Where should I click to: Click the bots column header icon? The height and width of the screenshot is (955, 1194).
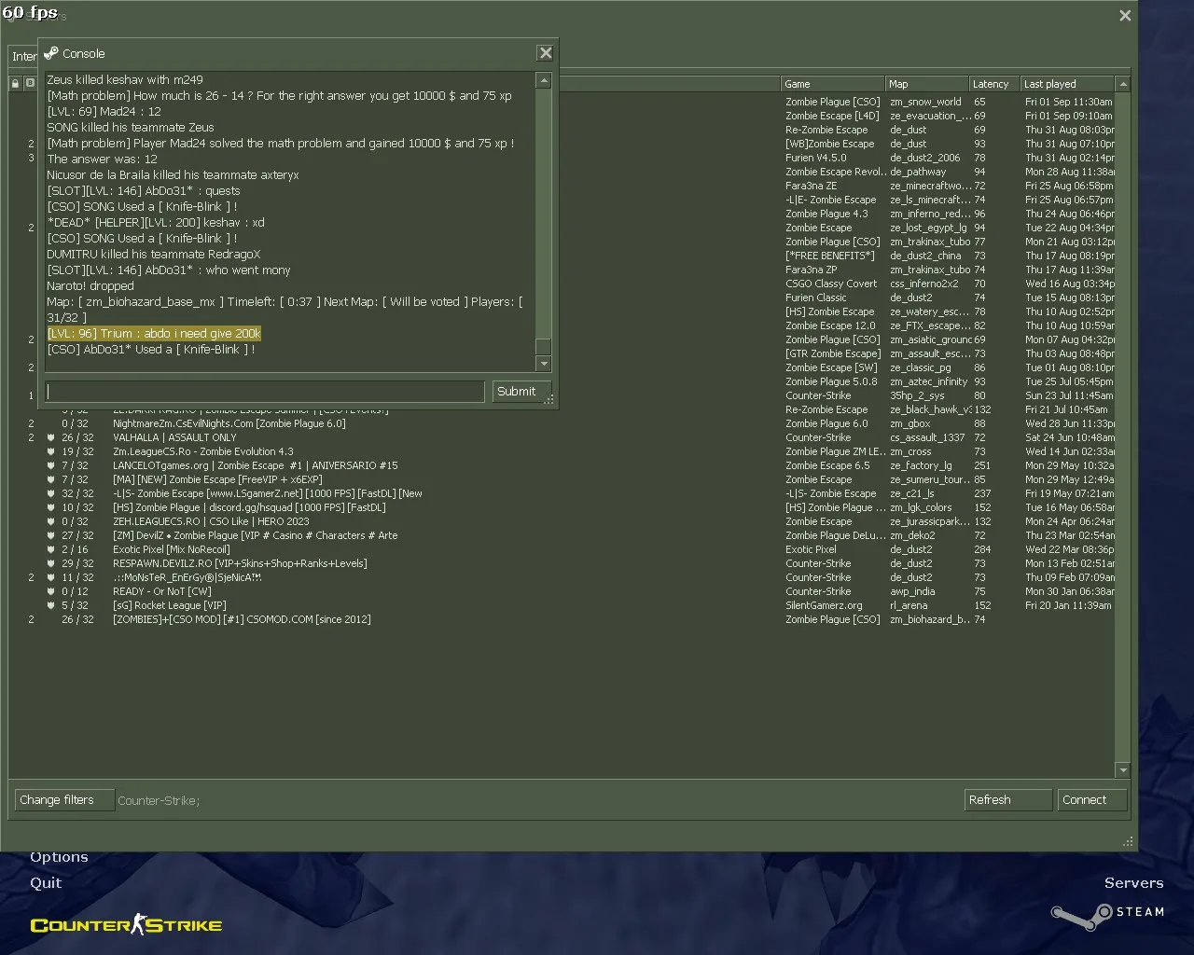(30, 84)
